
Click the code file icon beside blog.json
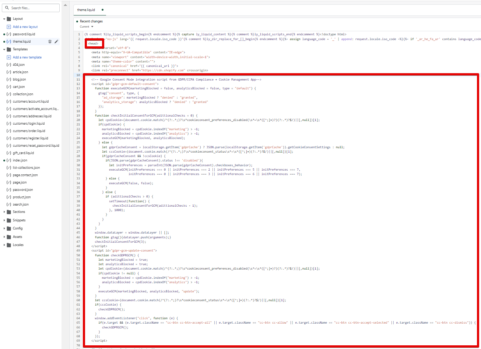[9, 79]
